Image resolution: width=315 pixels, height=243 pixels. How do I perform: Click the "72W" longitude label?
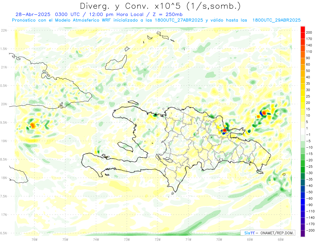[x=157, y=239]
